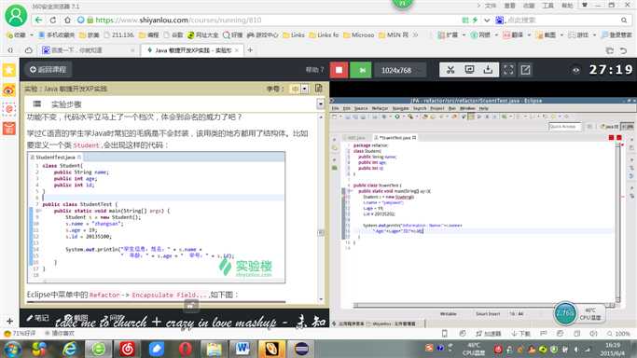637x358 pixels.
Task: Toggle the document icon beside font size
Action: pyautogui.click(x=319, y=88)
